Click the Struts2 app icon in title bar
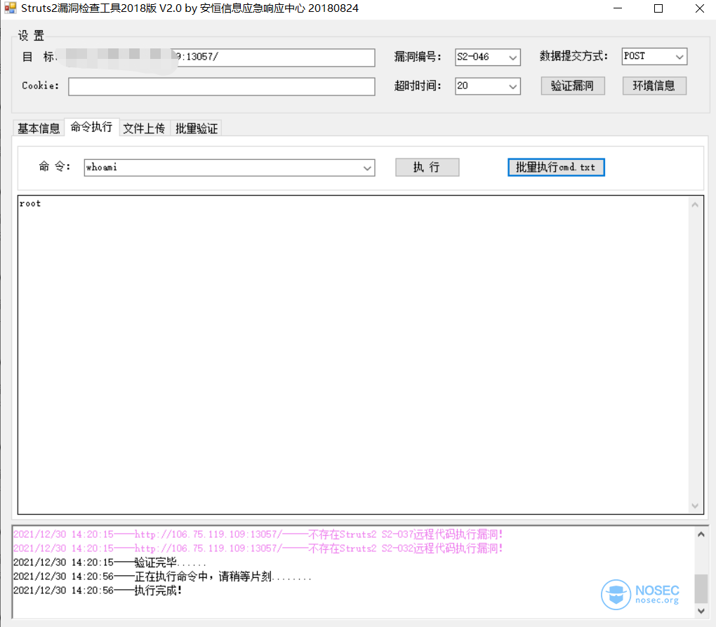This screenshot has width=716, height=627. (10, 8)
